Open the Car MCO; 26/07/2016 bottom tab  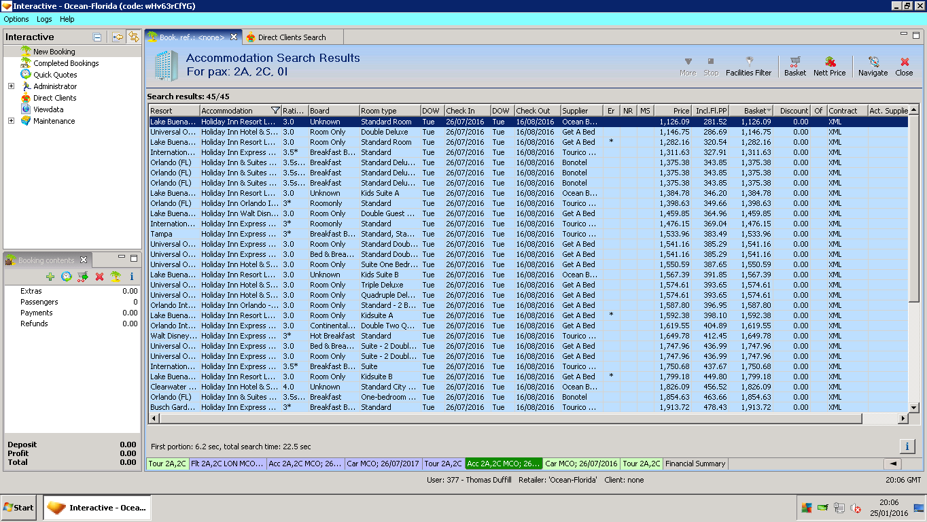tap(581, 464)
